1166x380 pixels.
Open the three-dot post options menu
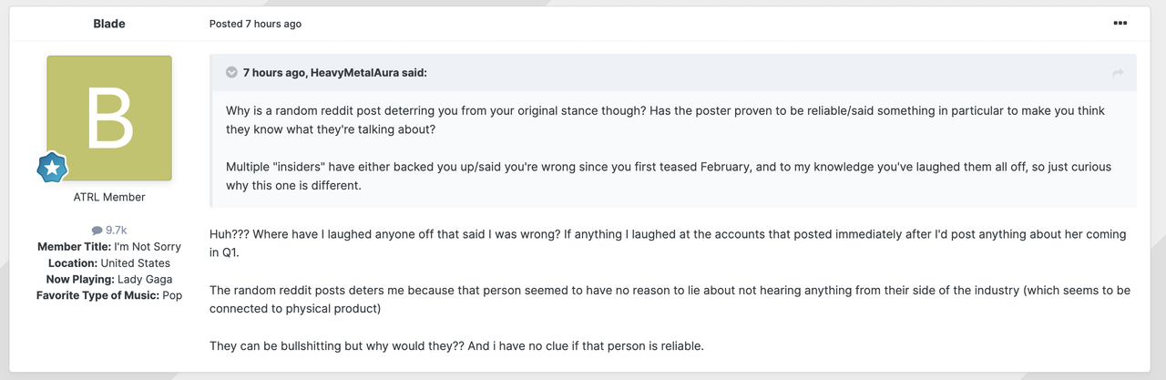1120,24
